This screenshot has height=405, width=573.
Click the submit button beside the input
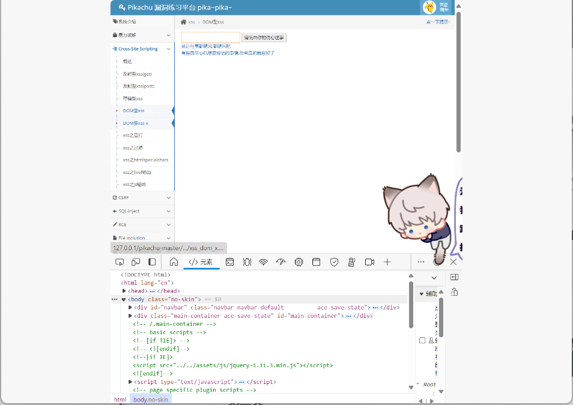point(264,38)
